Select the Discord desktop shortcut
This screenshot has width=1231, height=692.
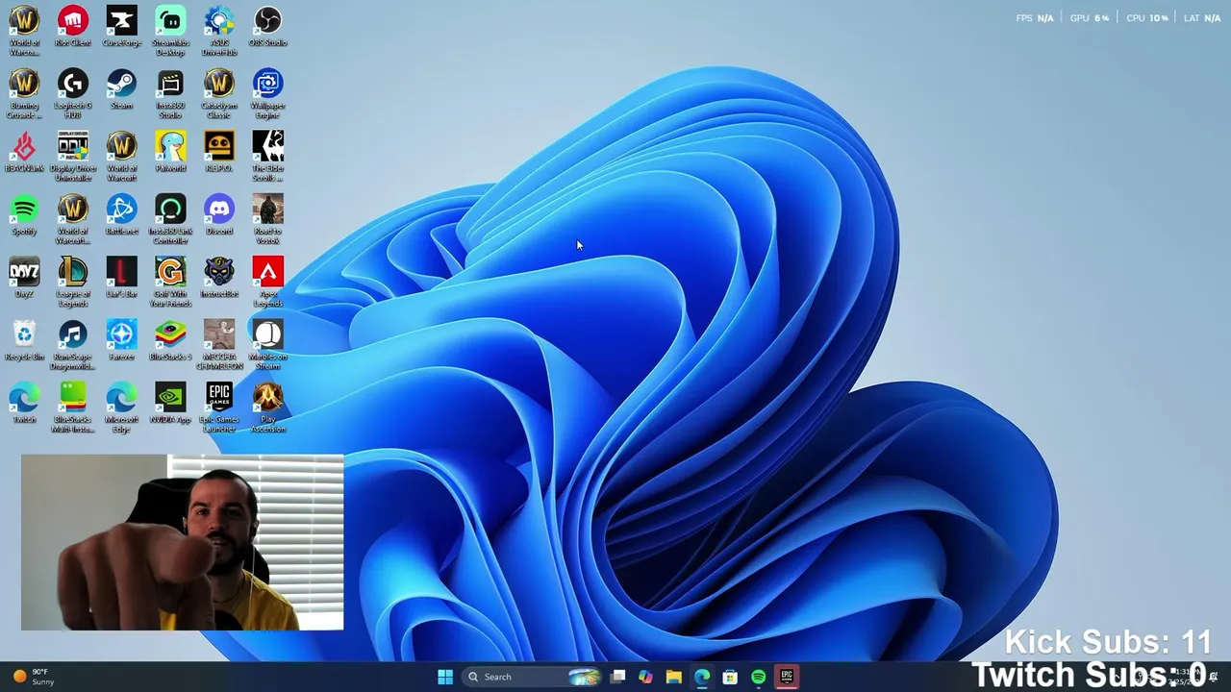pos(219,215)
